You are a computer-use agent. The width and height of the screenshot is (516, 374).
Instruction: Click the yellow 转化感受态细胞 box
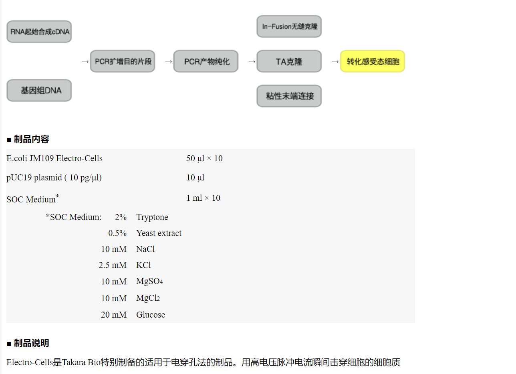pyautogui.click(x=373, y=62)
